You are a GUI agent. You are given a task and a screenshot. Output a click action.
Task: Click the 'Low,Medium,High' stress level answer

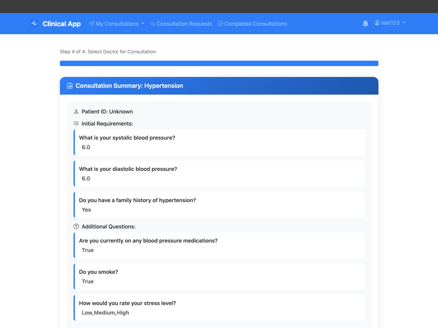[105, 313]
